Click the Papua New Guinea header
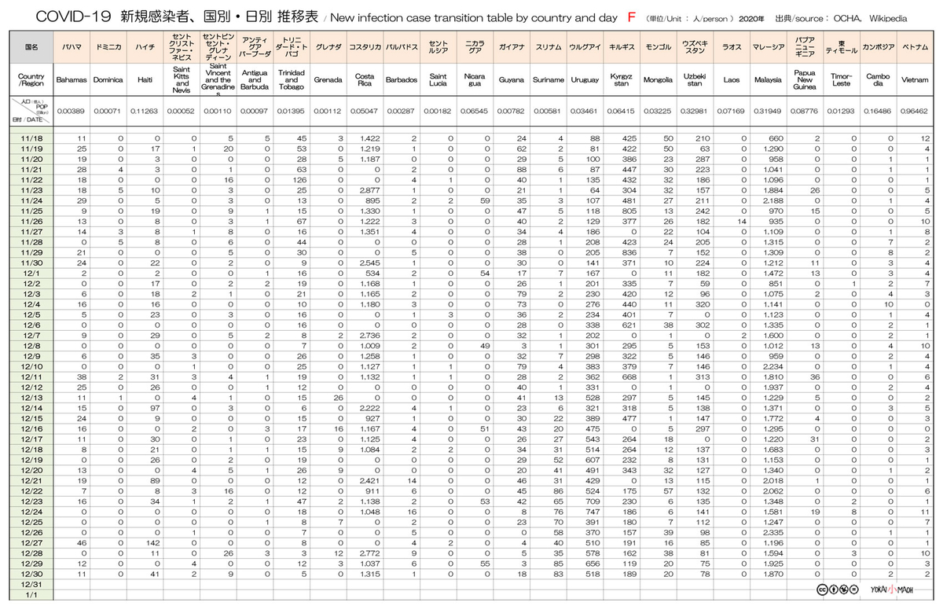This screenshot has height=606, width=943. tap(805, 80)
